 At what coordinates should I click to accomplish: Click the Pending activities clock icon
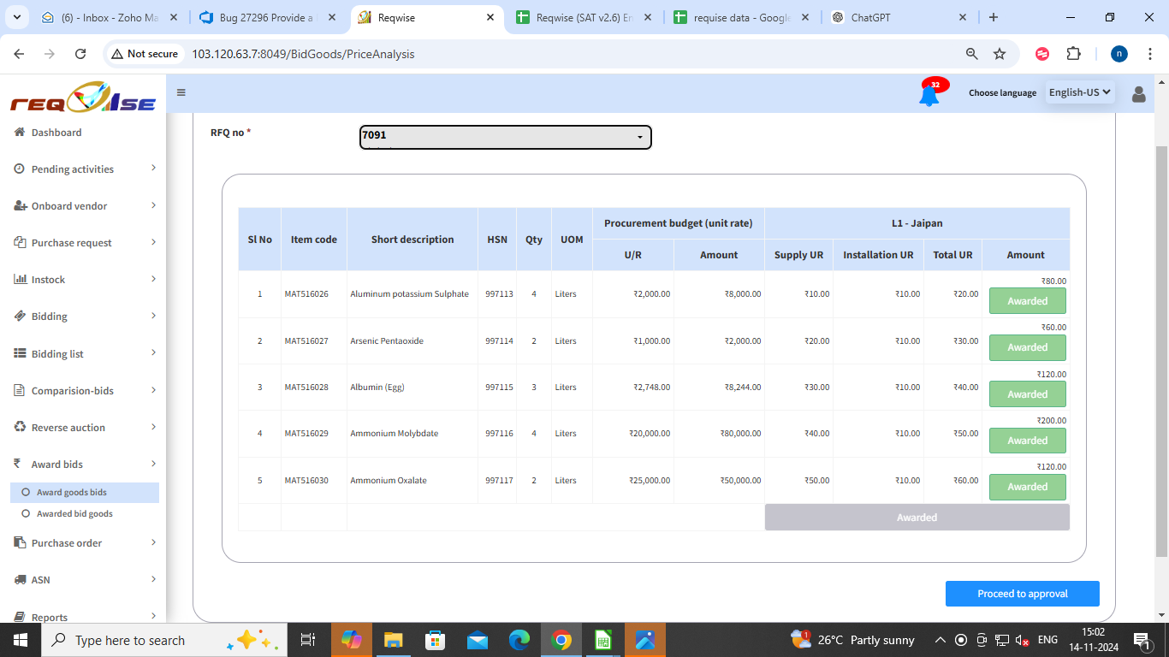pyautogui.click(x=20, y=169)
